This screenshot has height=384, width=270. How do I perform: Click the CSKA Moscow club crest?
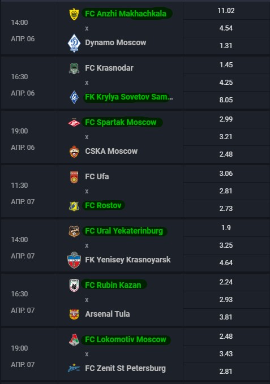pos(74,152)
